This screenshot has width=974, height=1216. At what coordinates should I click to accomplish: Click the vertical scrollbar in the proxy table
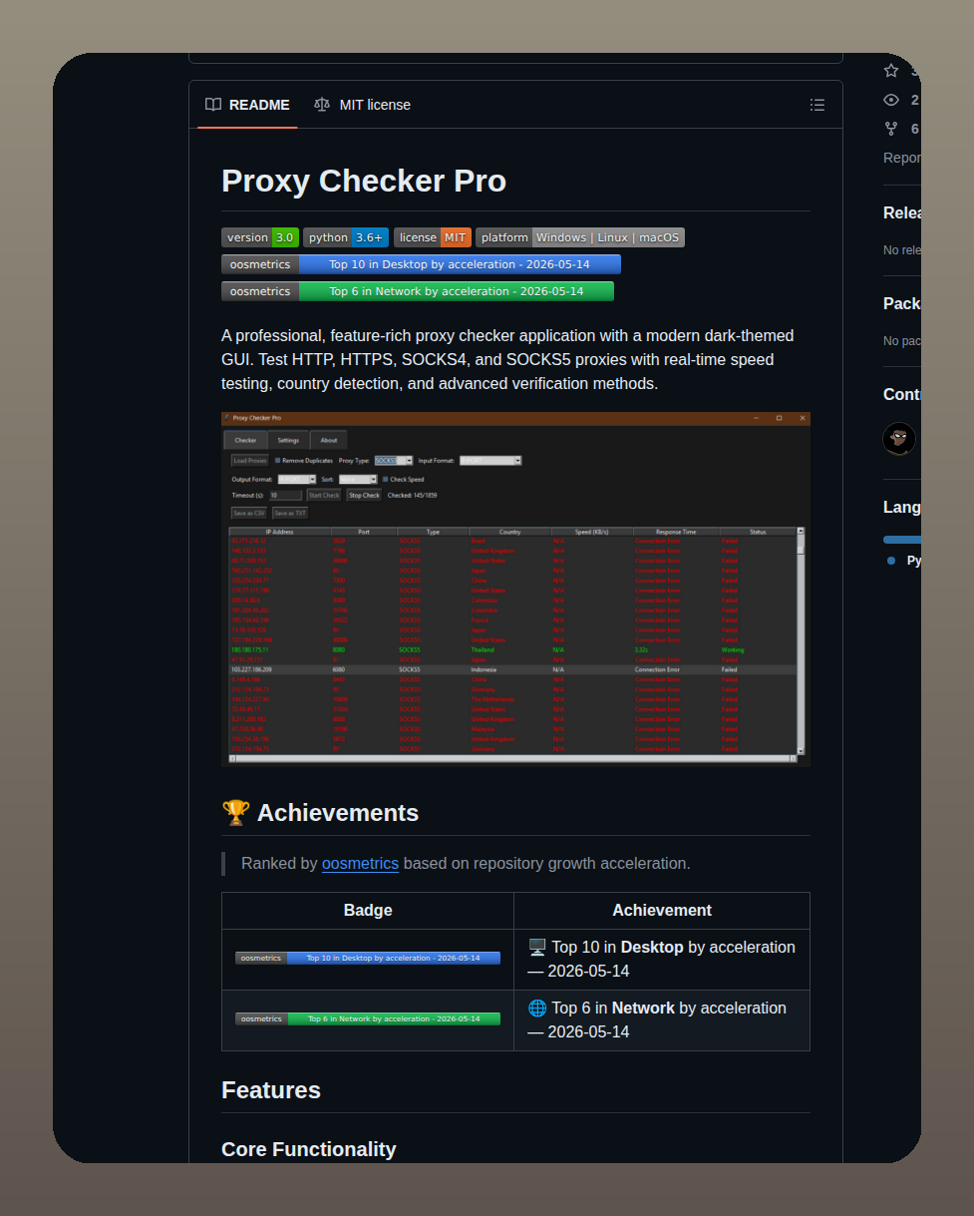coord(801,640)
